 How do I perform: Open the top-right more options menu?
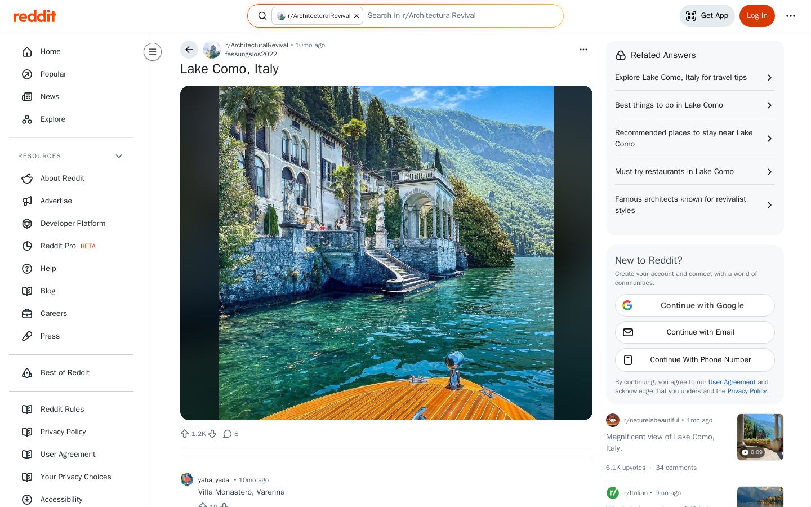(x=791, y=16)
